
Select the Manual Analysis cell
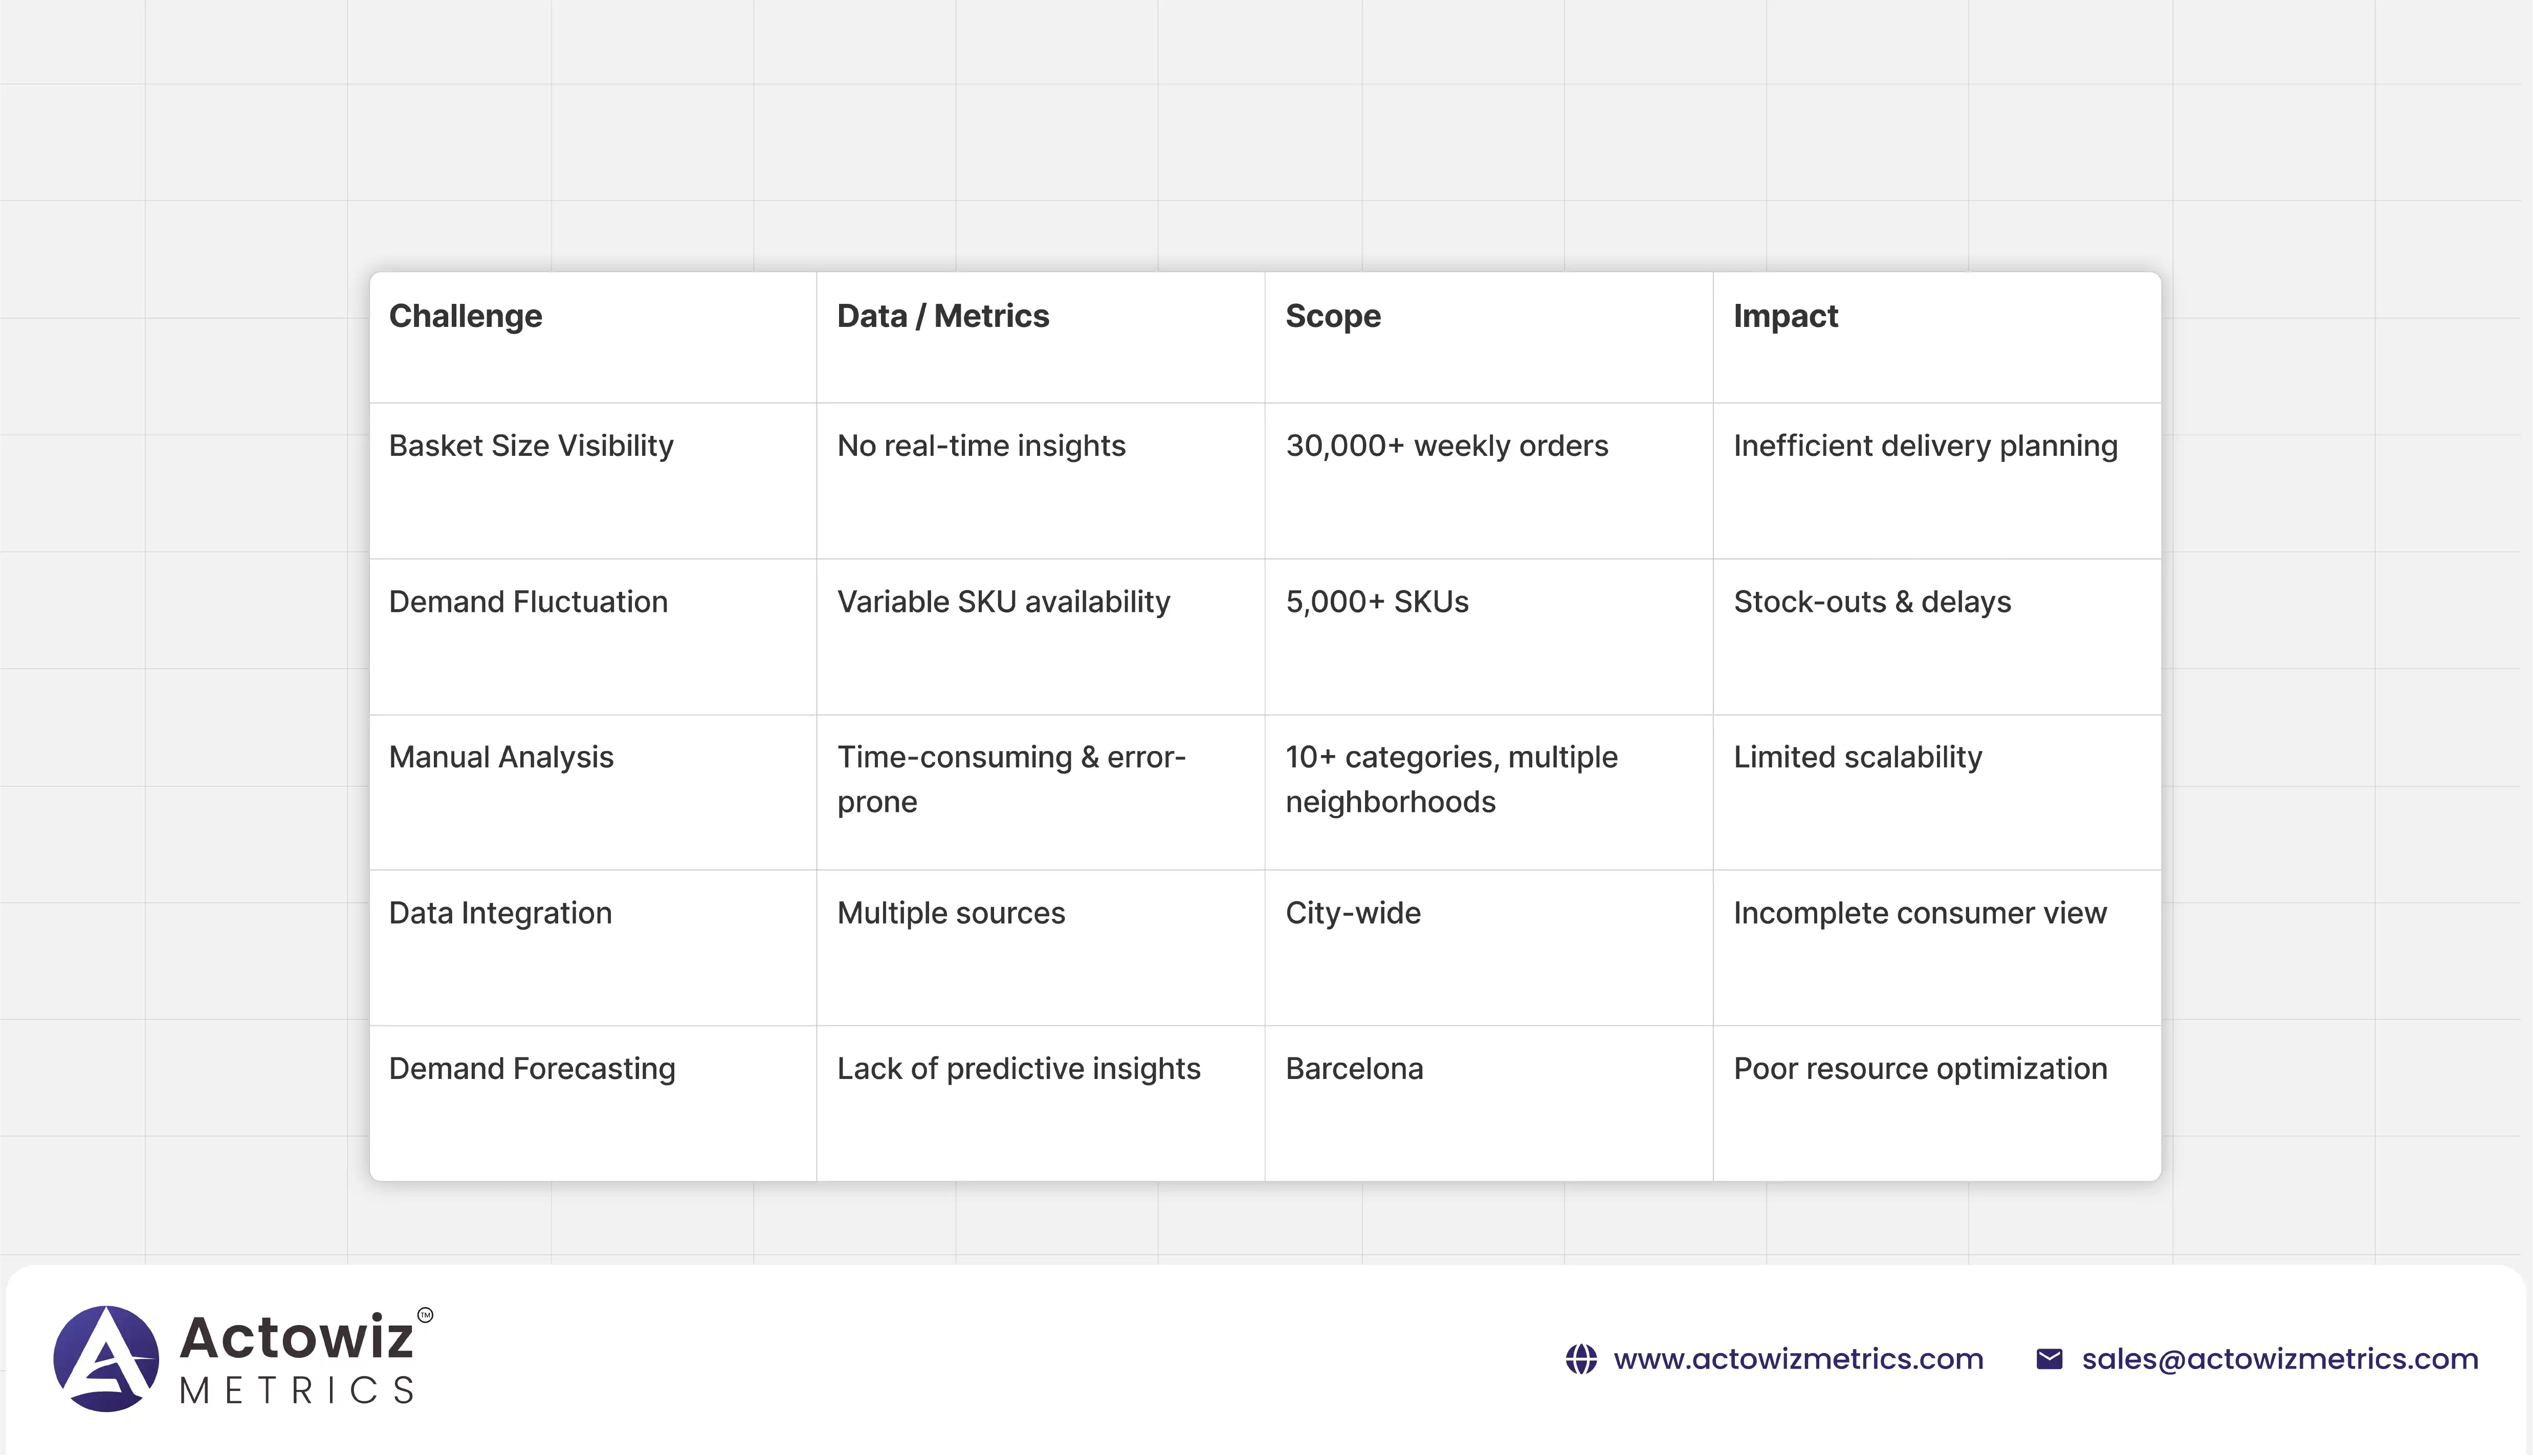click(501, 757)
